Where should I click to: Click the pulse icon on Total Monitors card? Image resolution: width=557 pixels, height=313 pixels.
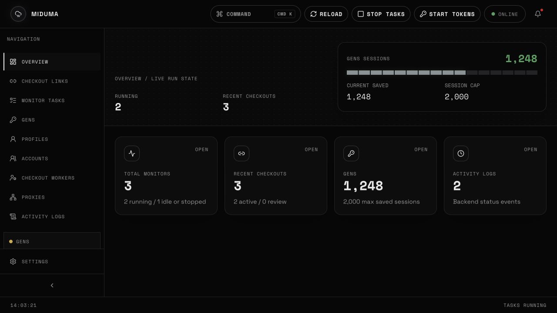click(x=132, y=153)
